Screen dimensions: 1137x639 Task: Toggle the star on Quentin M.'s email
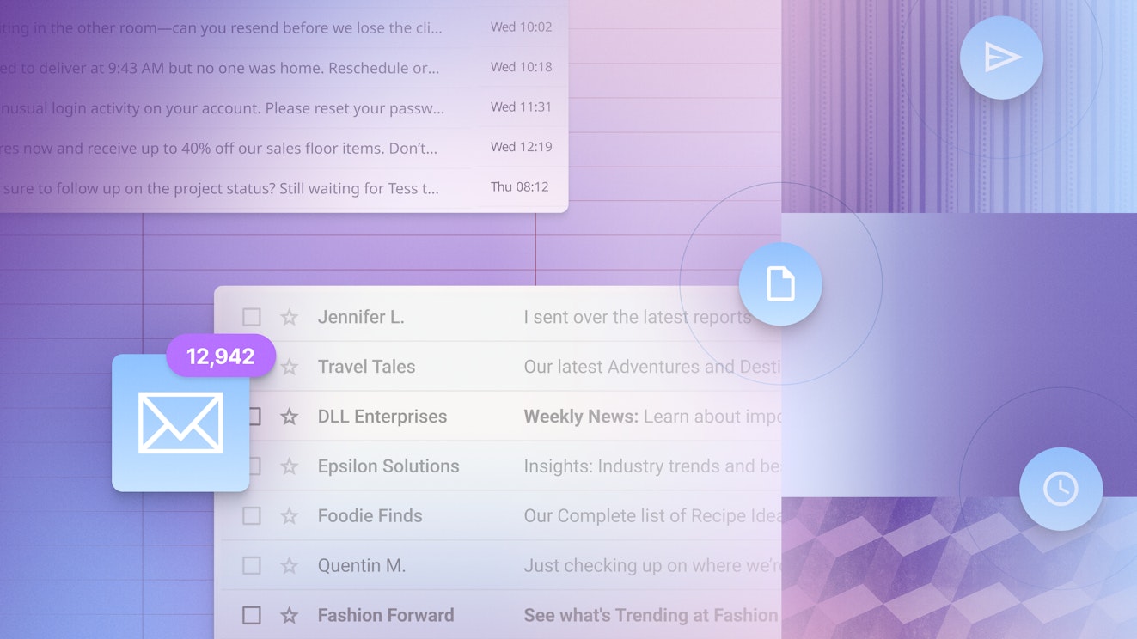pos(288,566)
